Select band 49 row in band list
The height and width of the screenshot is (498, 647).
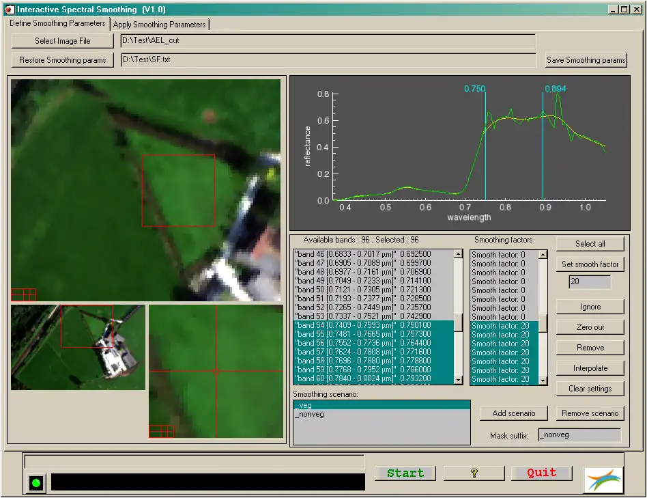click(374, 281)
